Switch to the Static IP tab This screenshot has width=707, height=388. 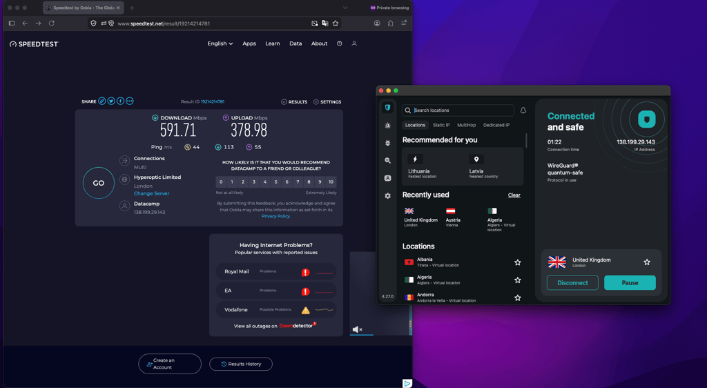[x=441, y=125]
